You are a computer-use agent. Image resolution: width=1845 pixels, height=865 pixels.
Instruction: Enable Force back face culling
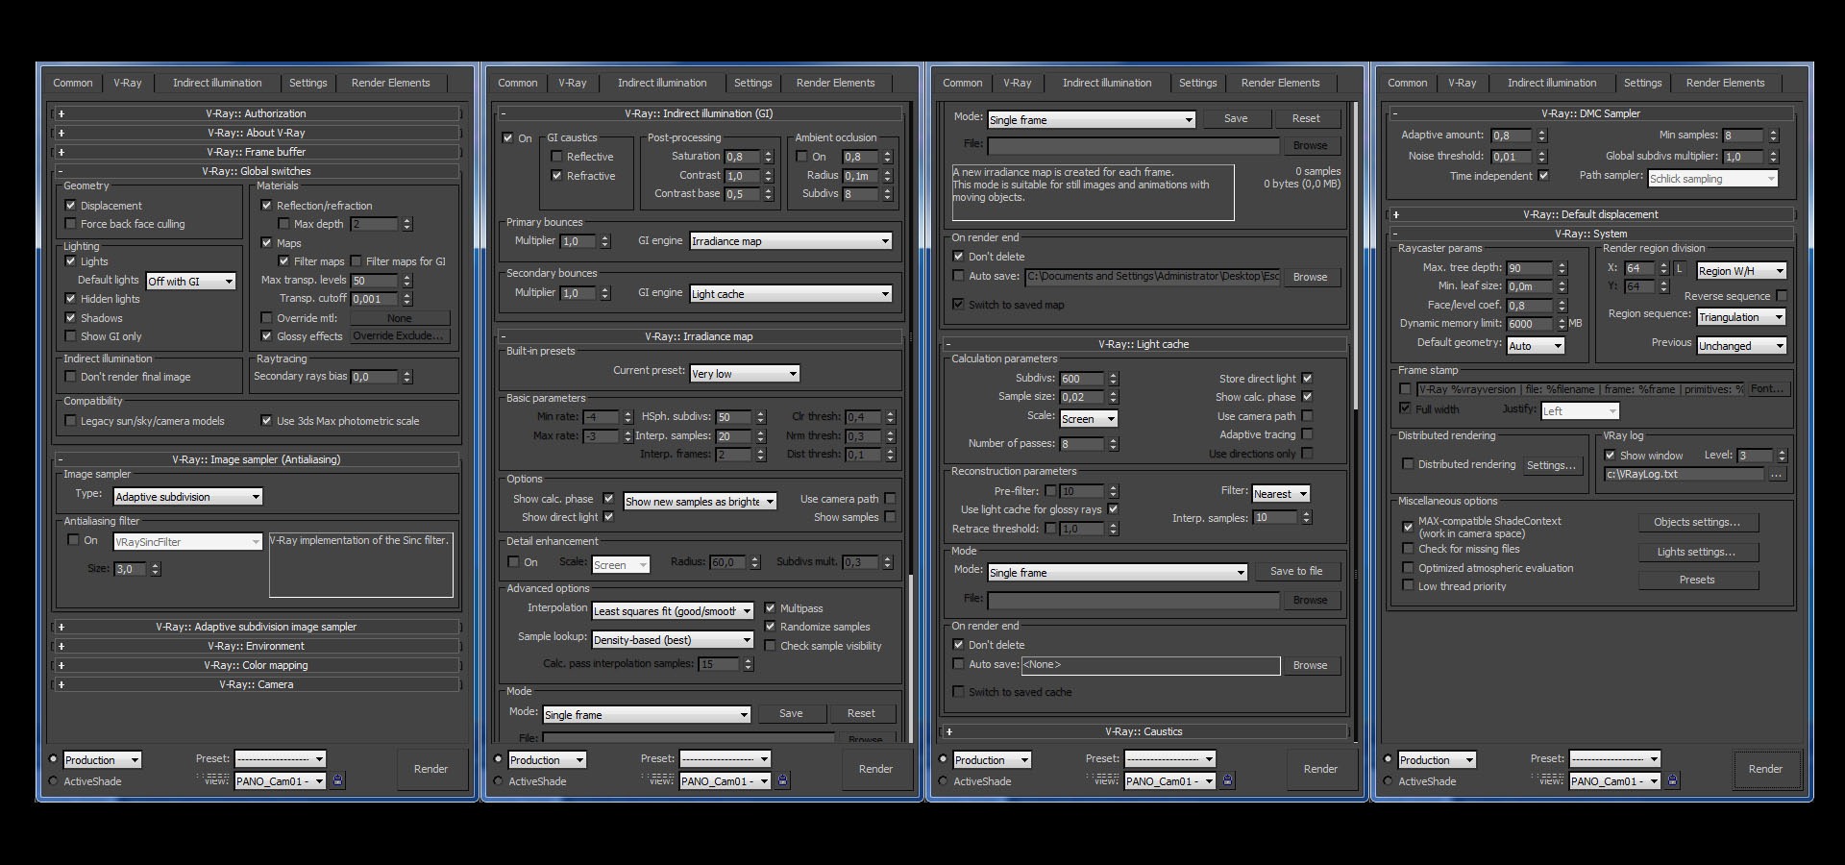tap(70, 224)
